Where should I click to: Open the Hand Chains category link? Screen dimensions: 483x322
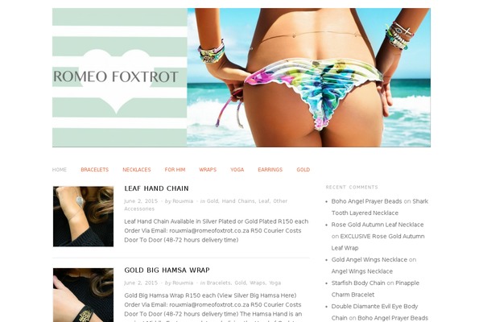(x=238, y=201)
